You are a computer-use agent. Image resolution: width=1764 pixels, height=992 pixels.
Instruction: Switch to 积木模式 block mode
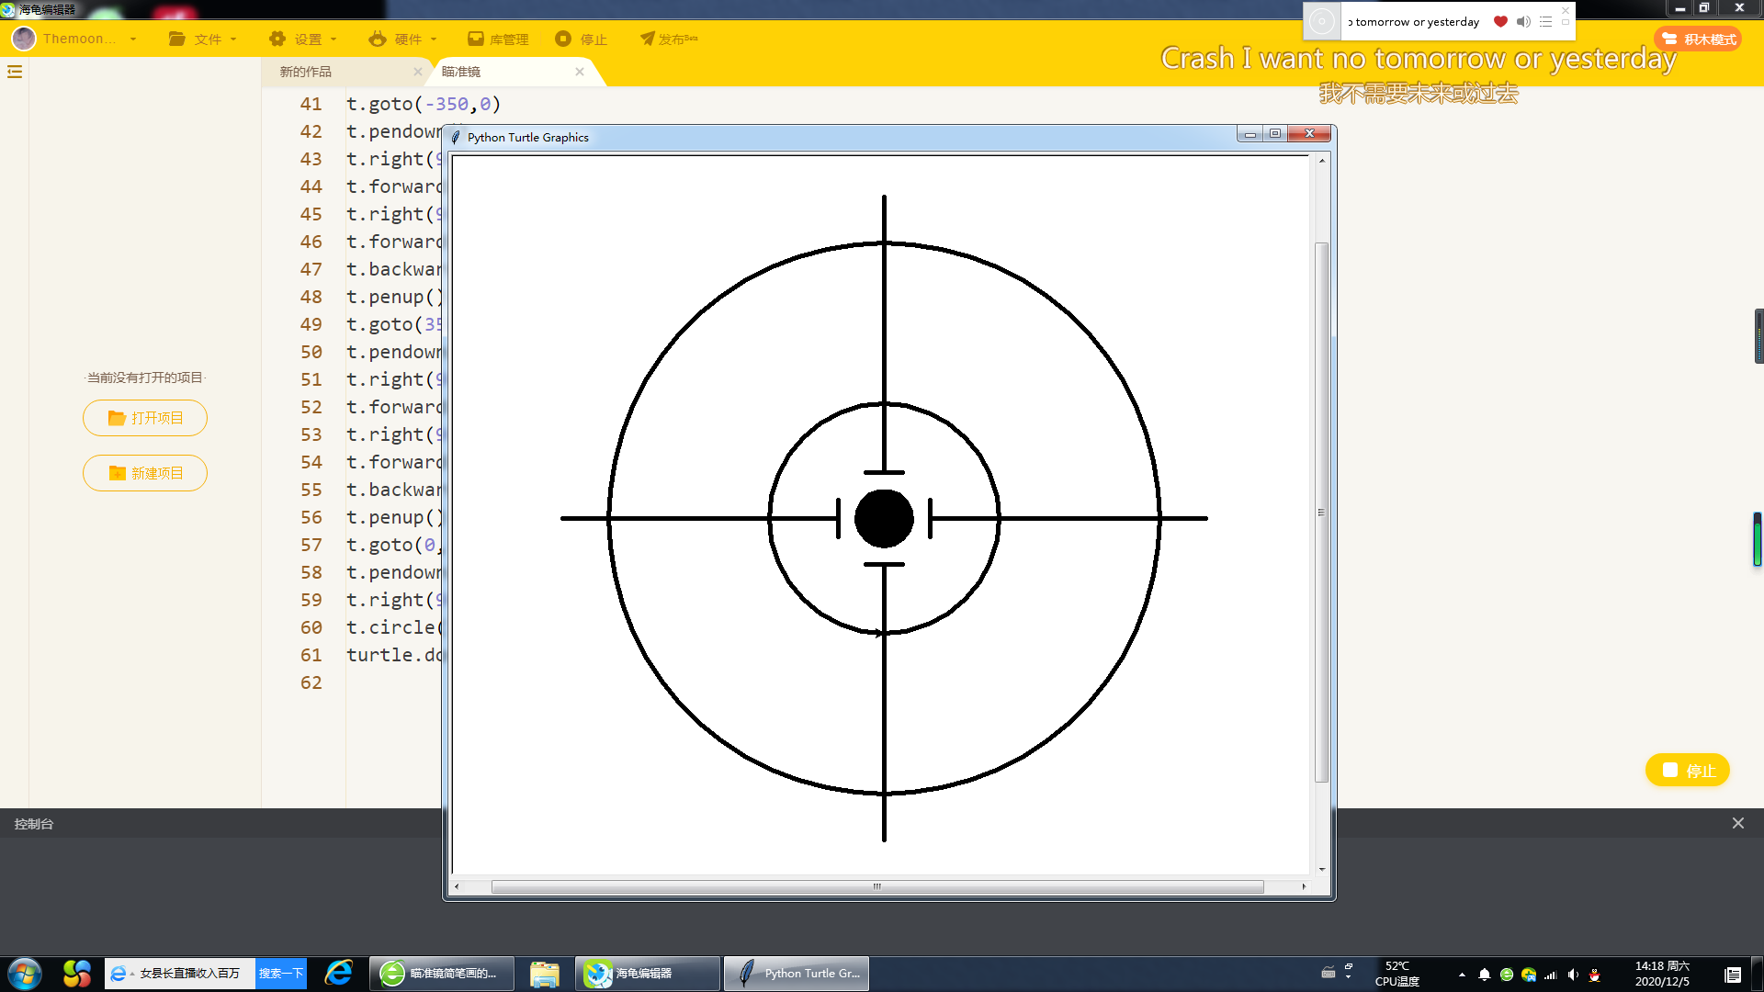point(1698,39)
